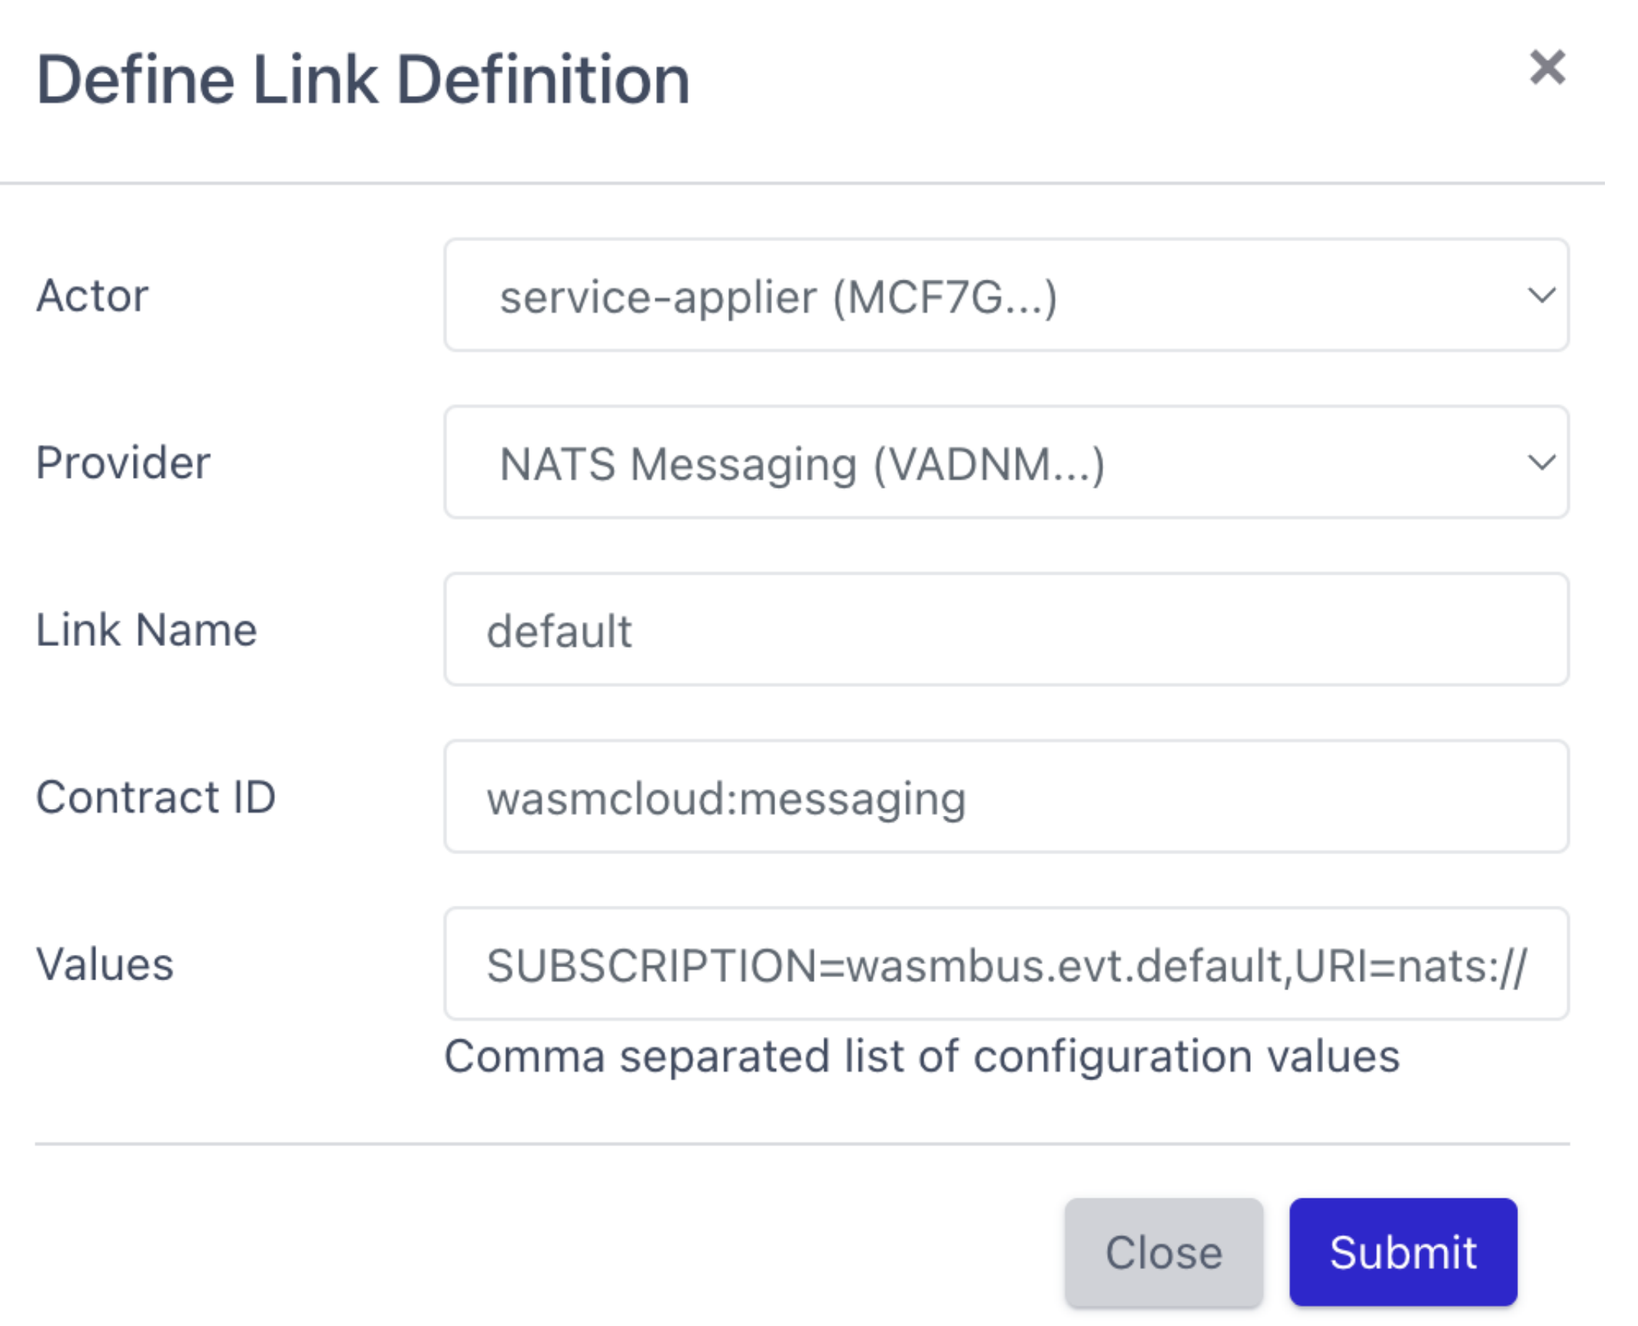This screenshot has width=1638, height=1326.
Task: Click inside the Contract ID field
Action: [1006, 797]
